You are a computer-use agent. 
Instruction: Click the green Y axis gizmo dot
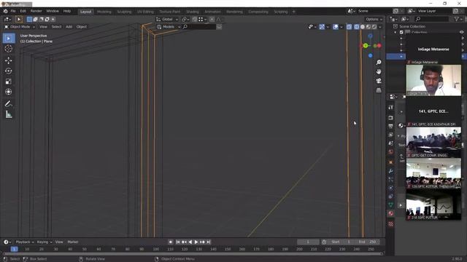point(366,45)
